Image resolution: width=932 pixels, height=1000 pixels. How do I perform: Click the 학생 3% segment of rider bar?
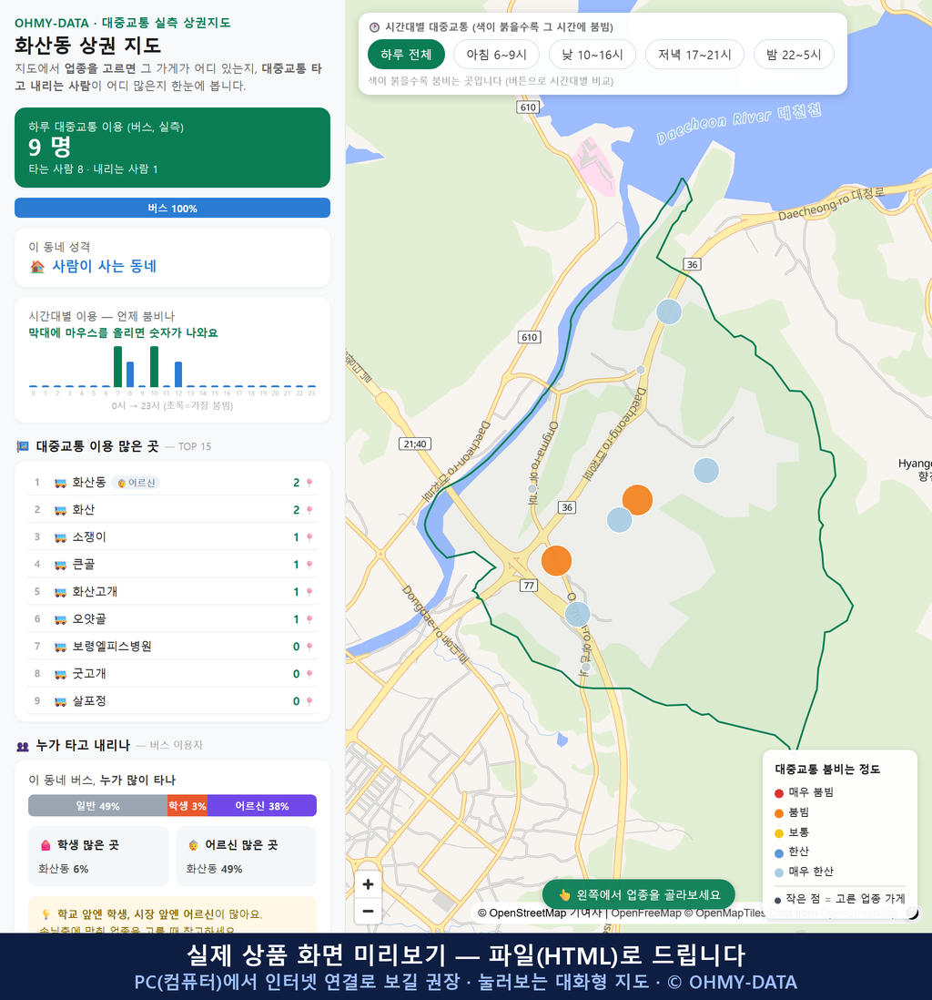pyautogui.click(x=187, y=805)
